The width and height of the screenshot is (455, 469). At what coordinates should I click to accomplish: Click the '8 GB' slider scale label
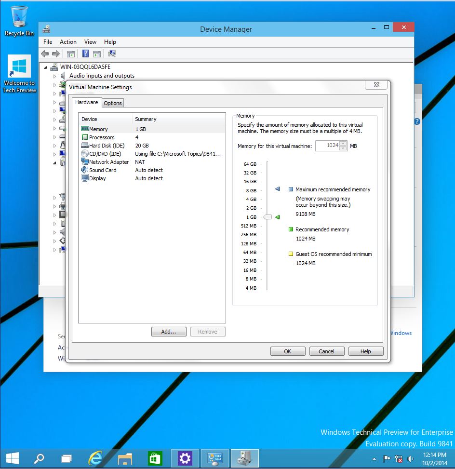tap(251, 190)
